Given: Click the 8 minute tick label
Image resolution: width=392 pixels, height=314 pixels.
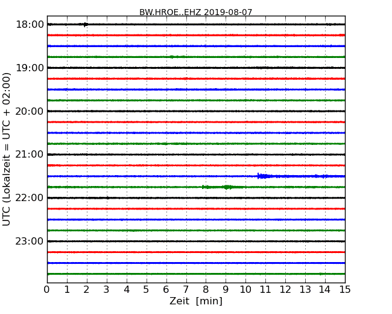Looking at the screenshot, I should click(x=206, y=290).
